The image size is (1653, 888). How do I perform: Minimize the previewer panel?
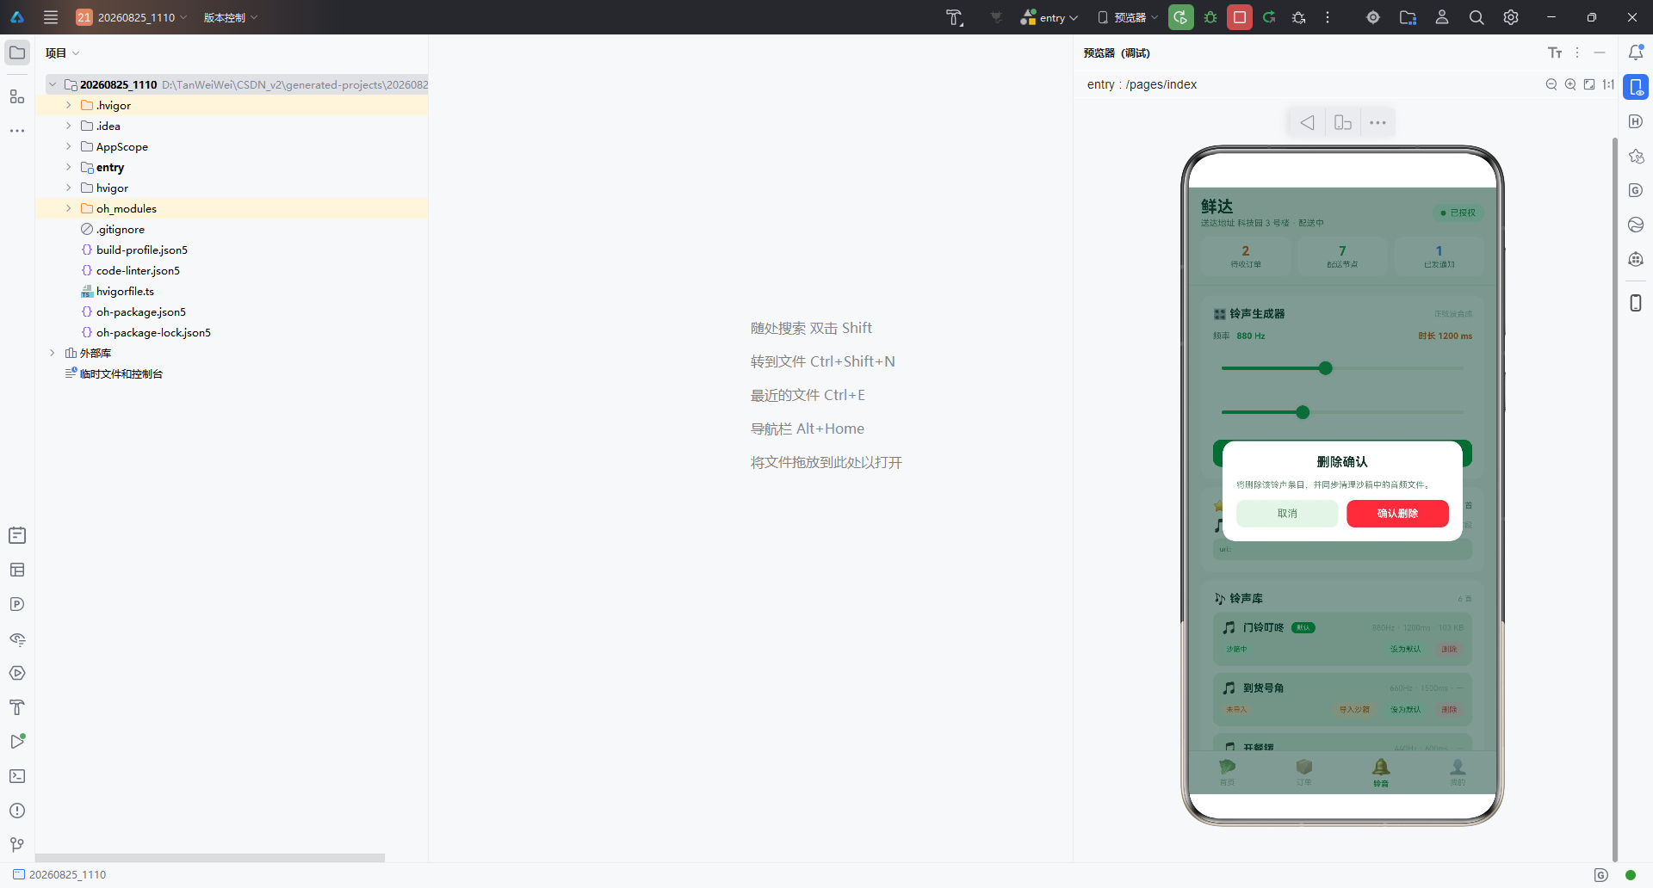coord(1600,52)
